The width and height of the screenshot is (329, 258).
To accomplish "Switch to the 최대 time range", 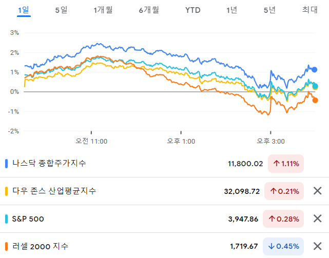I will (x=309, y=10).
